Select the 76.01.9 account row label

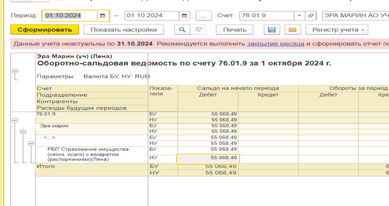[x=46, y=114]
